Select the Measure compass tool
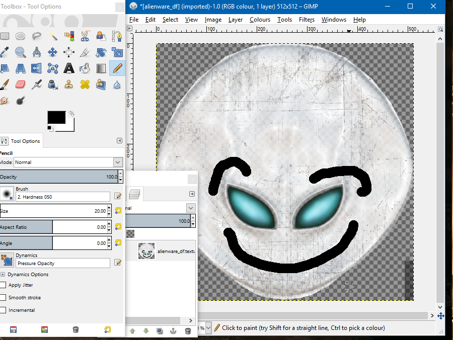 coord(36,52)
